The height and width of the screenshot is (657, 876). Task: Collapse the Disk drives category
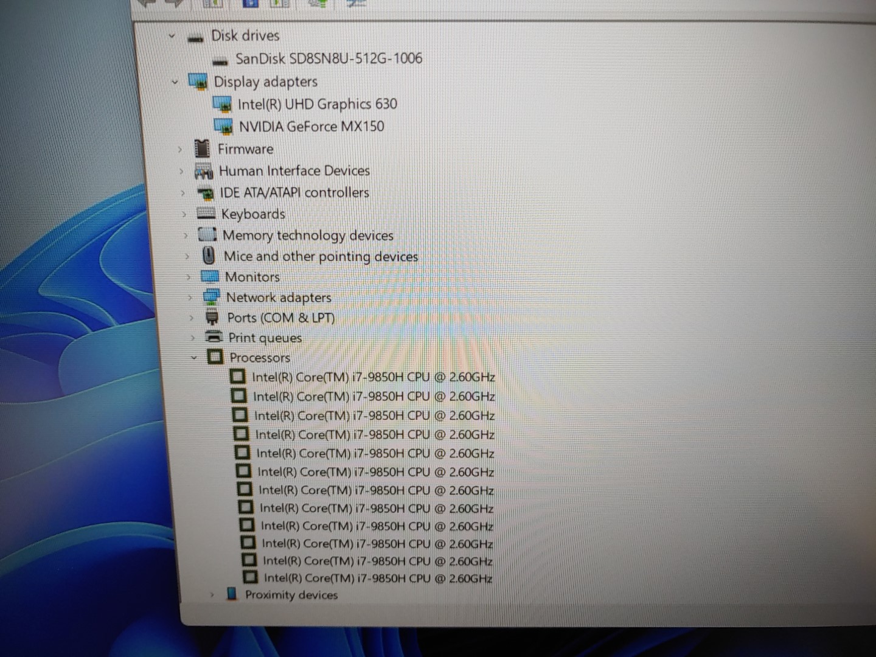[172, 36]
